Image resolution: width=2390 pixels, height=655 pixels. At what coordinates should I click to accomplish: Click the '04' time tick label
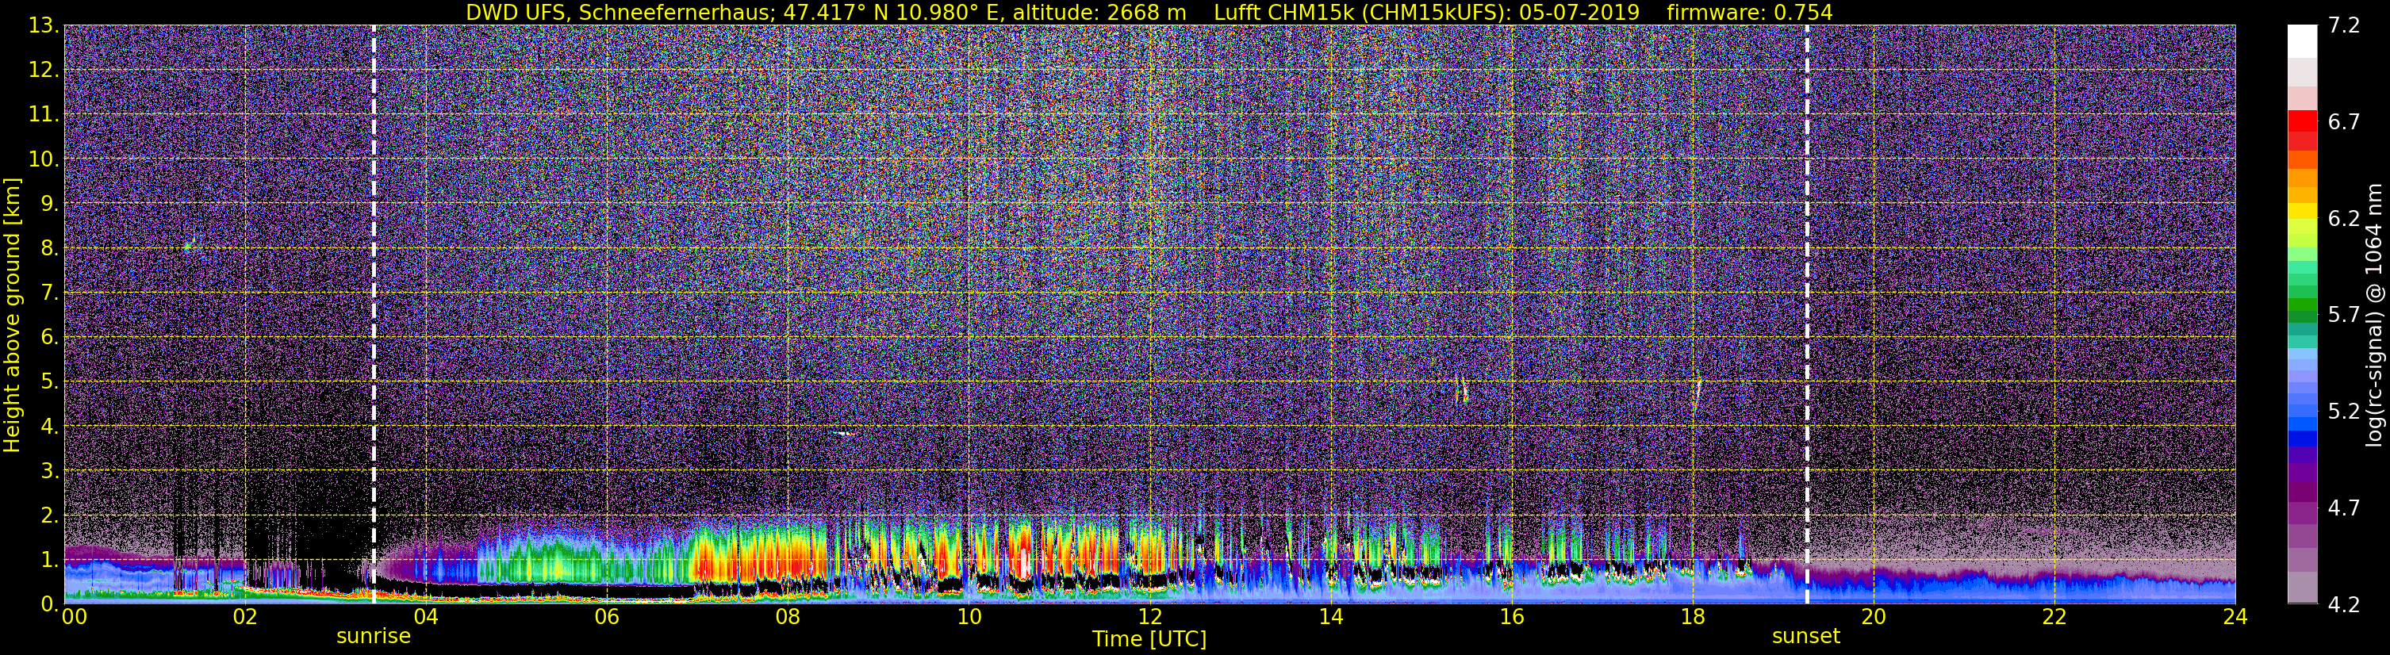pyautogui.click(x=426, y=618)
